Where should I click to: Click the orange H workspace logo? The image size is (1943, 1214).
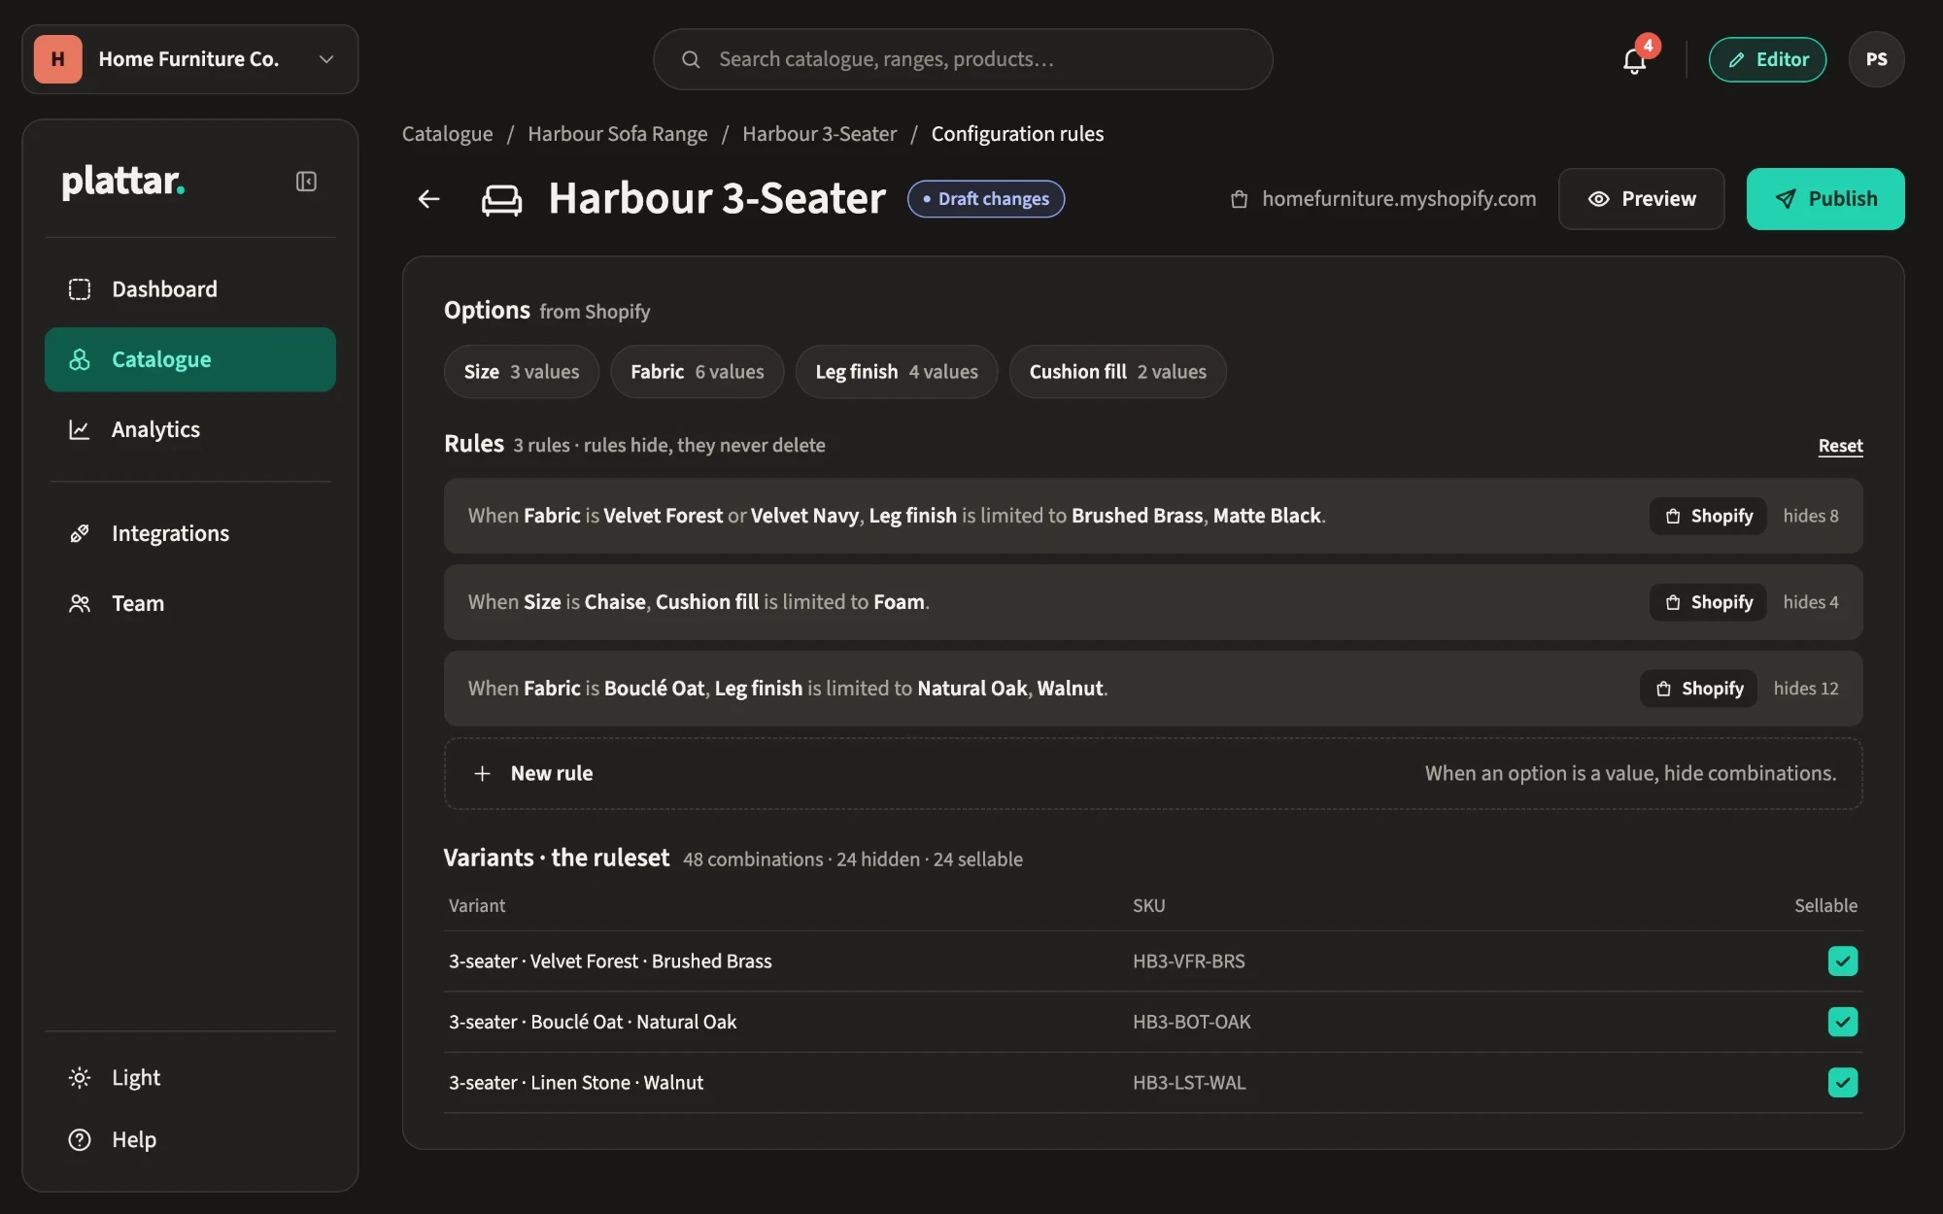click(58, 59)
